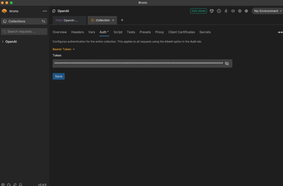Switch to the Tests tab
The image size is (283, 186).
coord(131,32)
